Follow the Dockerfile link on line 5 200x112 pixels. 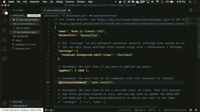point(89,35)
